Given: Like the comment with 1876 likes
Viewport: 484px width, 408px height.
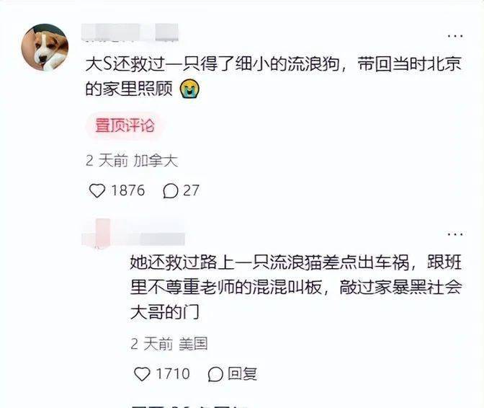Looking at the screenshot, I should coord(97,190).
